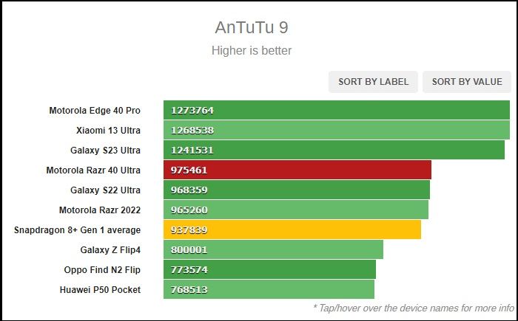Click the red bar showing 975461

[297, 170]
